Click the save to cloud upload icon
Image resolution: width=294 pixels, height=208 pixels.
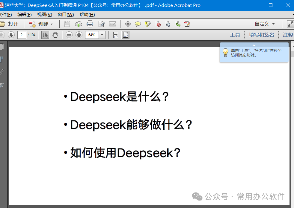tap(79, 24)
